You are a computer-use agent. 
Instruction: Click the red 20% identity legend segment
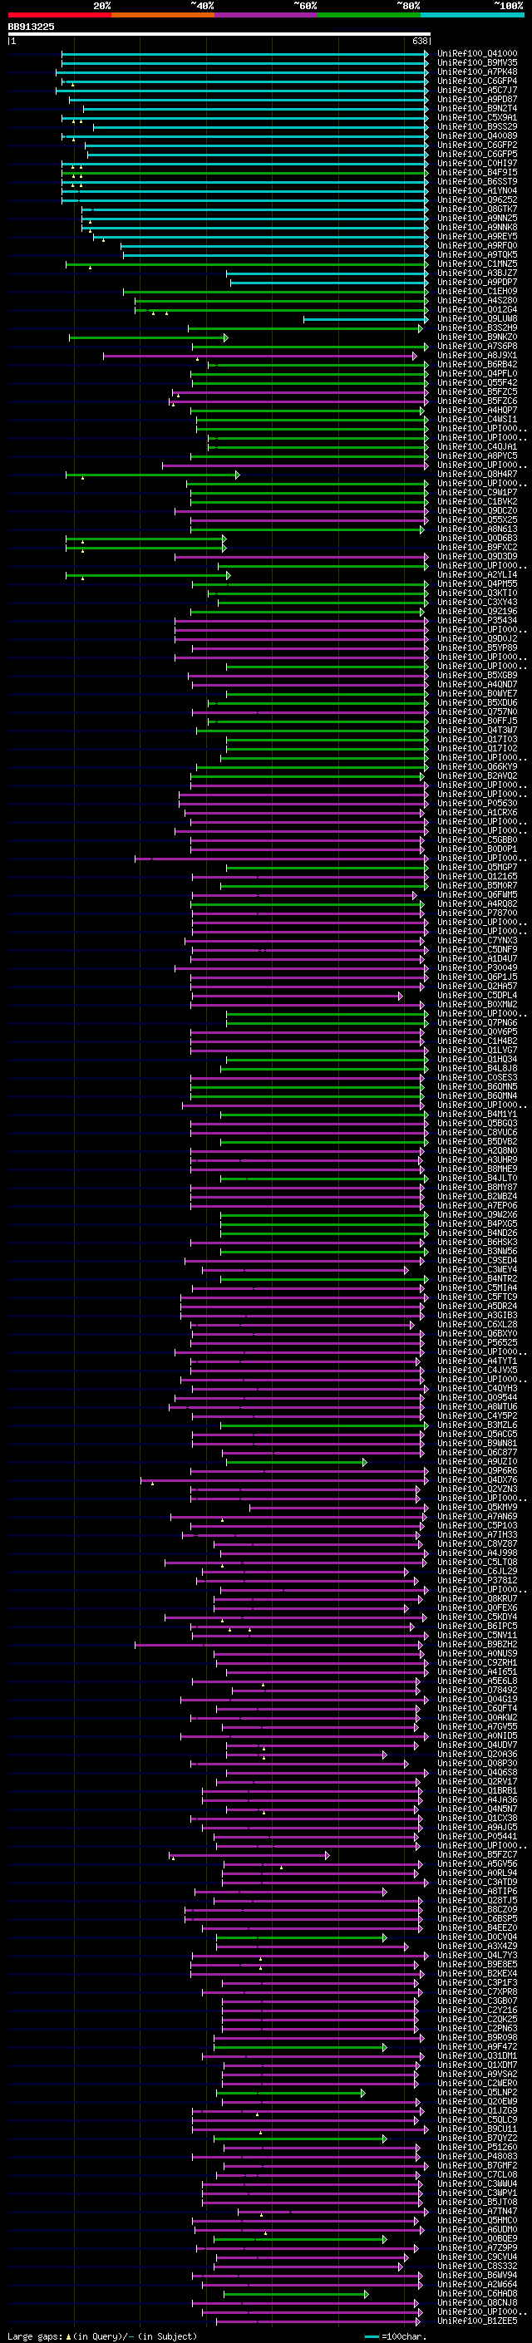pyautogui.click(x=59, y=16)
